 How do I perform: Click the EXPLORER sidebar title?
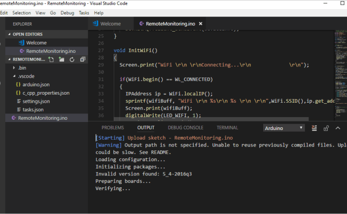tap(22, 24)
